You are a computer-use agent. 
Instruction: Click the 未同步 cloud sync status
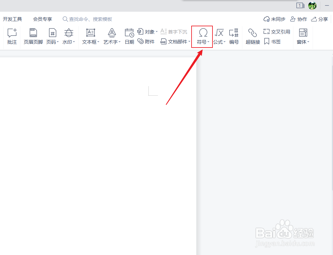(274, 19)
